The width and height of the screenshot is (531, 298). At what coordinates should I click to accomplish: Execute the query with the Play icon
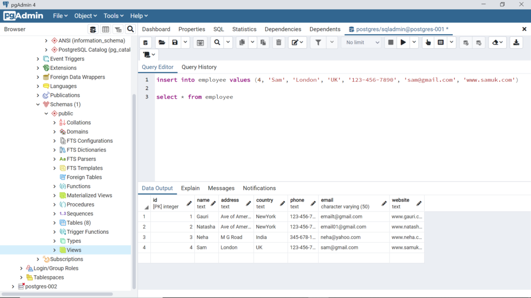[403, 42]
